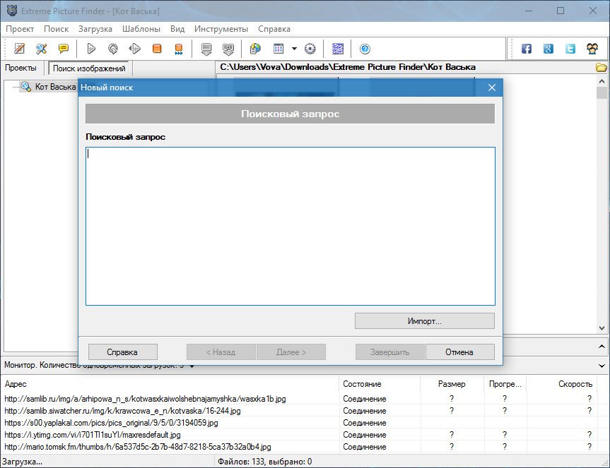The width and height of the screenshot is (610, 468).
Task: Switch to the Проекты tab
Action: (20, 68)
